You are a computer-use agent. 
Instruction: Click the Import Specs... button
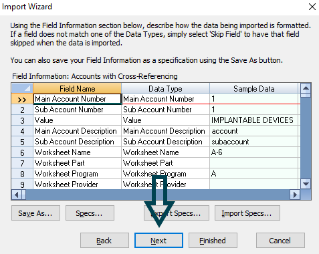click(247, 213)
